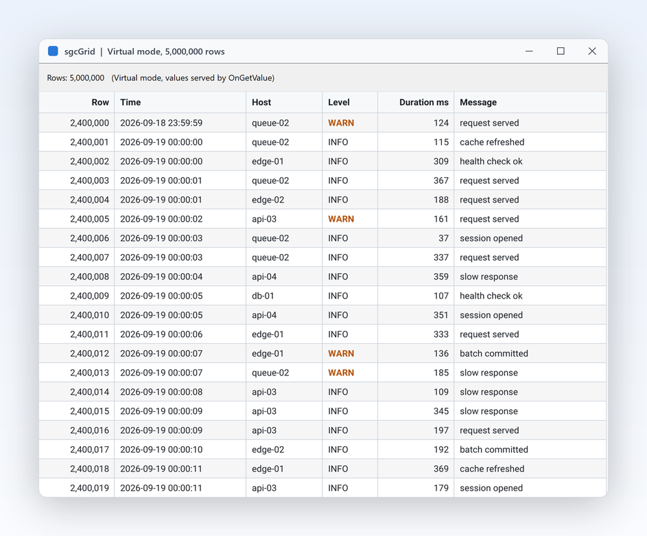The width and height of the screenshot is (647, 536).
Task: Click the Duration ms column header
Action: click(416, 102)
